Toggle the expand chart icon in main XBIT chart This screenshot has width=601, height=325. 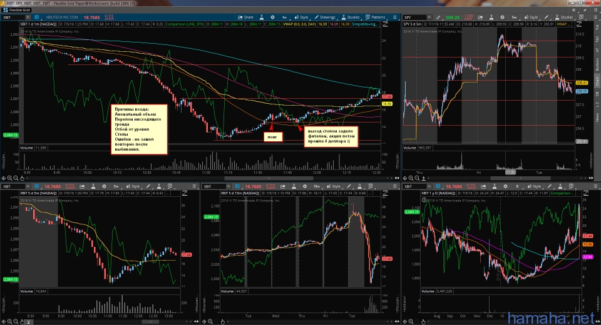(385, 24)
